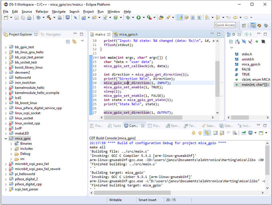Switch to the mica_gpio.h editor tab
The width and height of the screenshot is (272, 205).
coord(128,34)
